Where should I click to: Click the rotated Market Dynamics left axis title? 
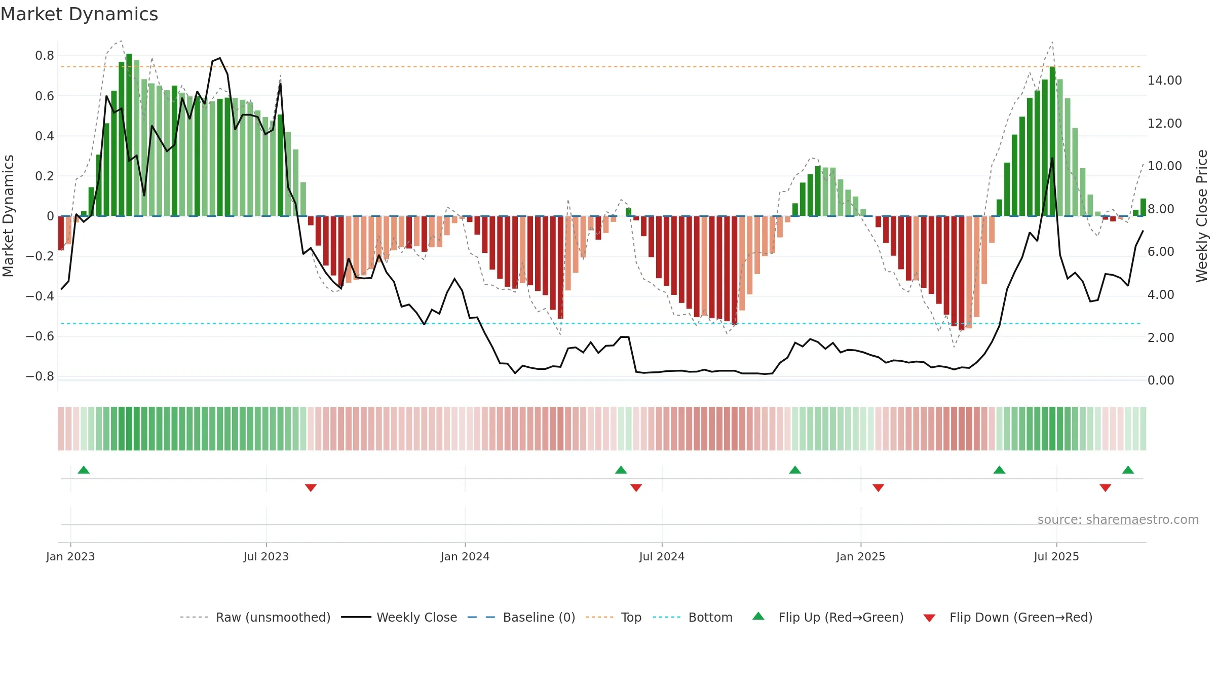[x=8, y=216]
